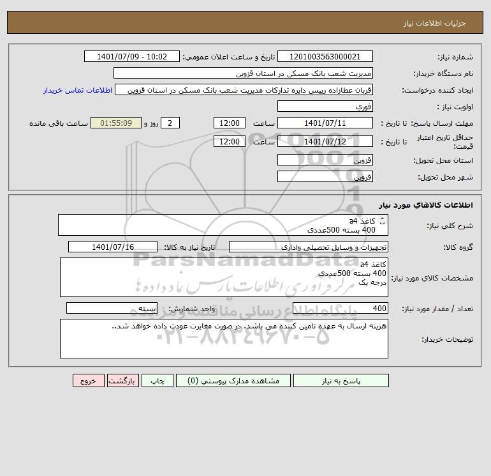Click the goods group field 'تجهیزات و وسایل تحصیلی واداری'
This screenshot has width=491, height=476.
tap(309, 247)
